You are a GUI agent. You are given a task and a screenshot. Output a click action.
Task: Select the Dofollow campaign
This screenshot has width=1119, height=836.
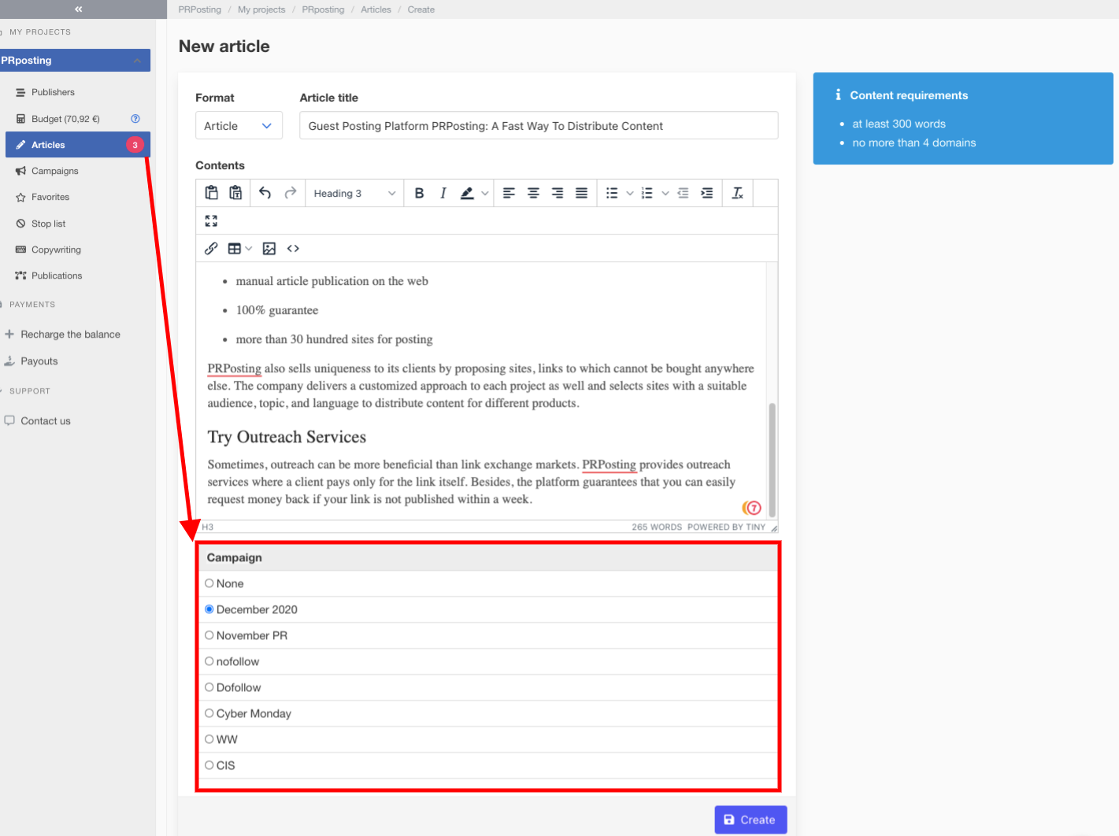[209, 687]
